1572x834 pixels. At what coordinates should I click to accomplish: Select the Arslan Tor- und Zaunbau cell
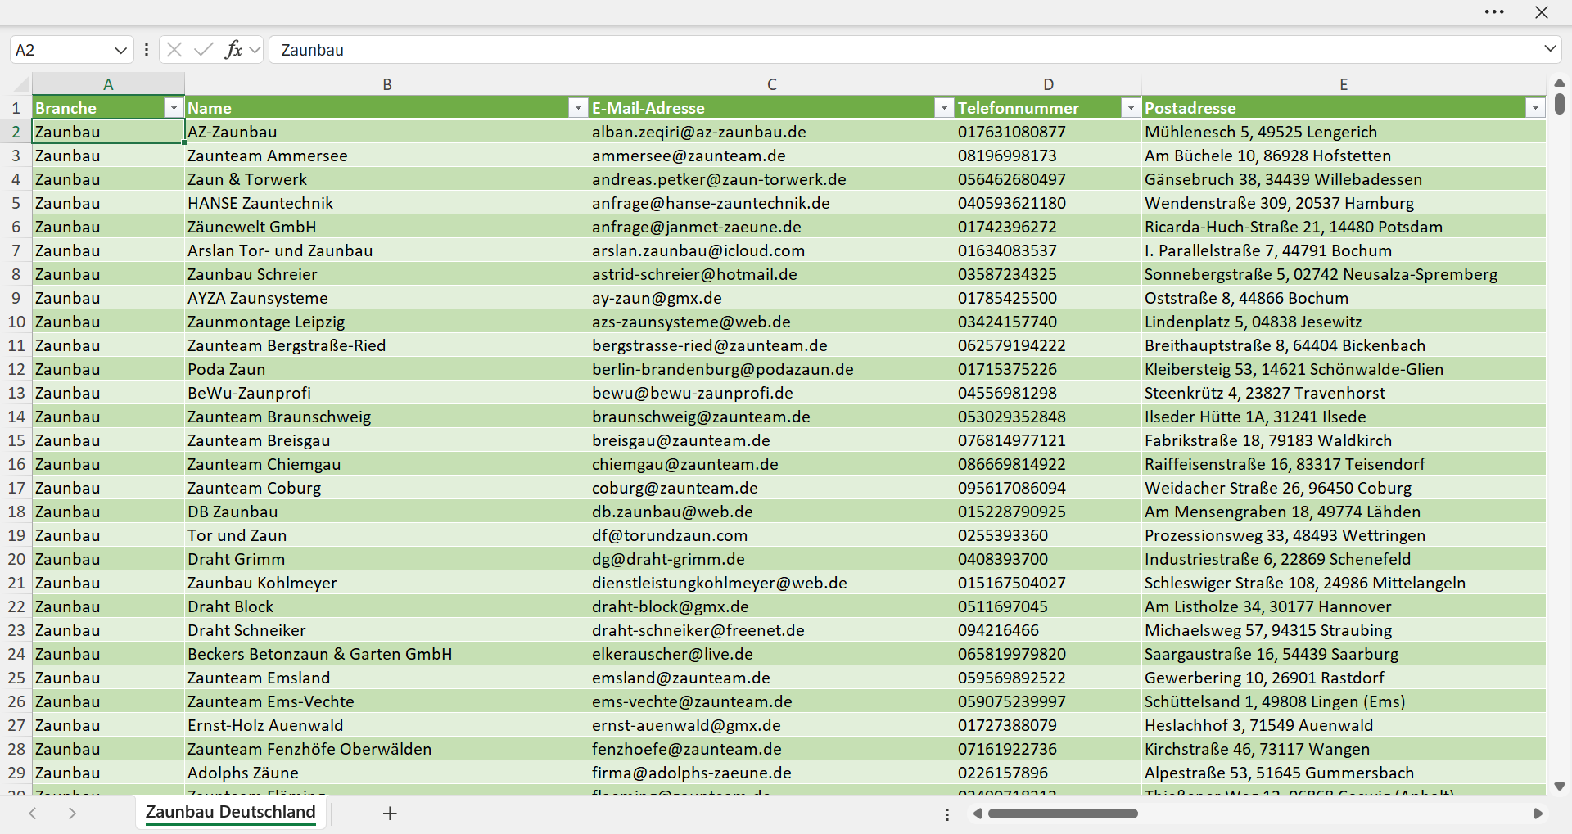tap(386, 250)
